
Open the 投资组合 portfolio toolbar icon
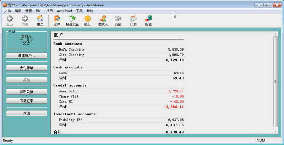tap(72, 19)
